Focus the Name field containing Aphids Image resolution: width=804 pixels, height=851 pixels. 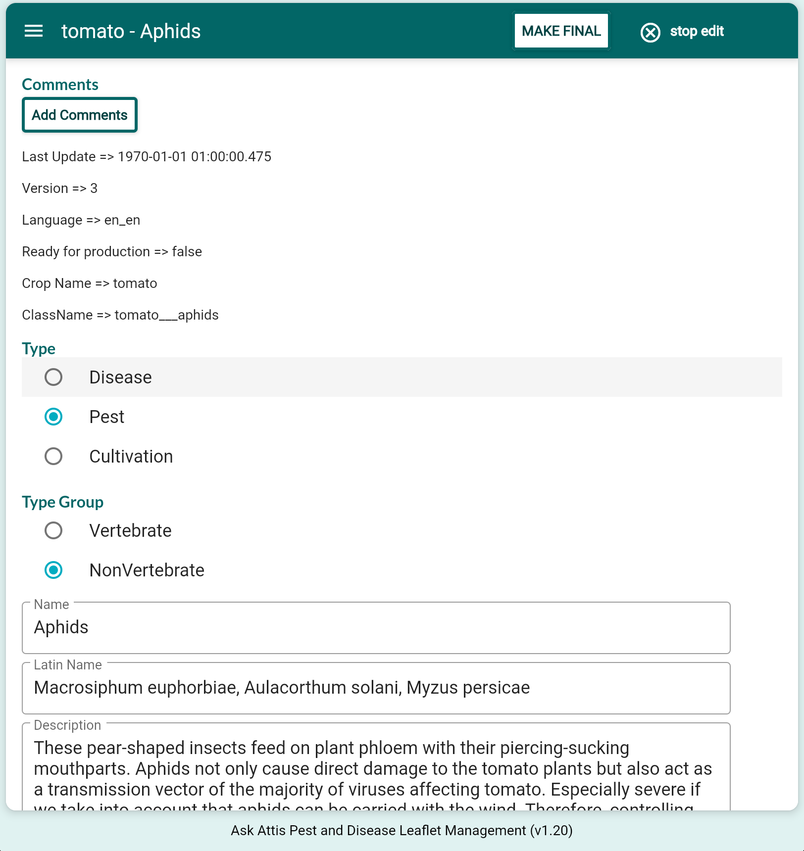tap(376, 628)
